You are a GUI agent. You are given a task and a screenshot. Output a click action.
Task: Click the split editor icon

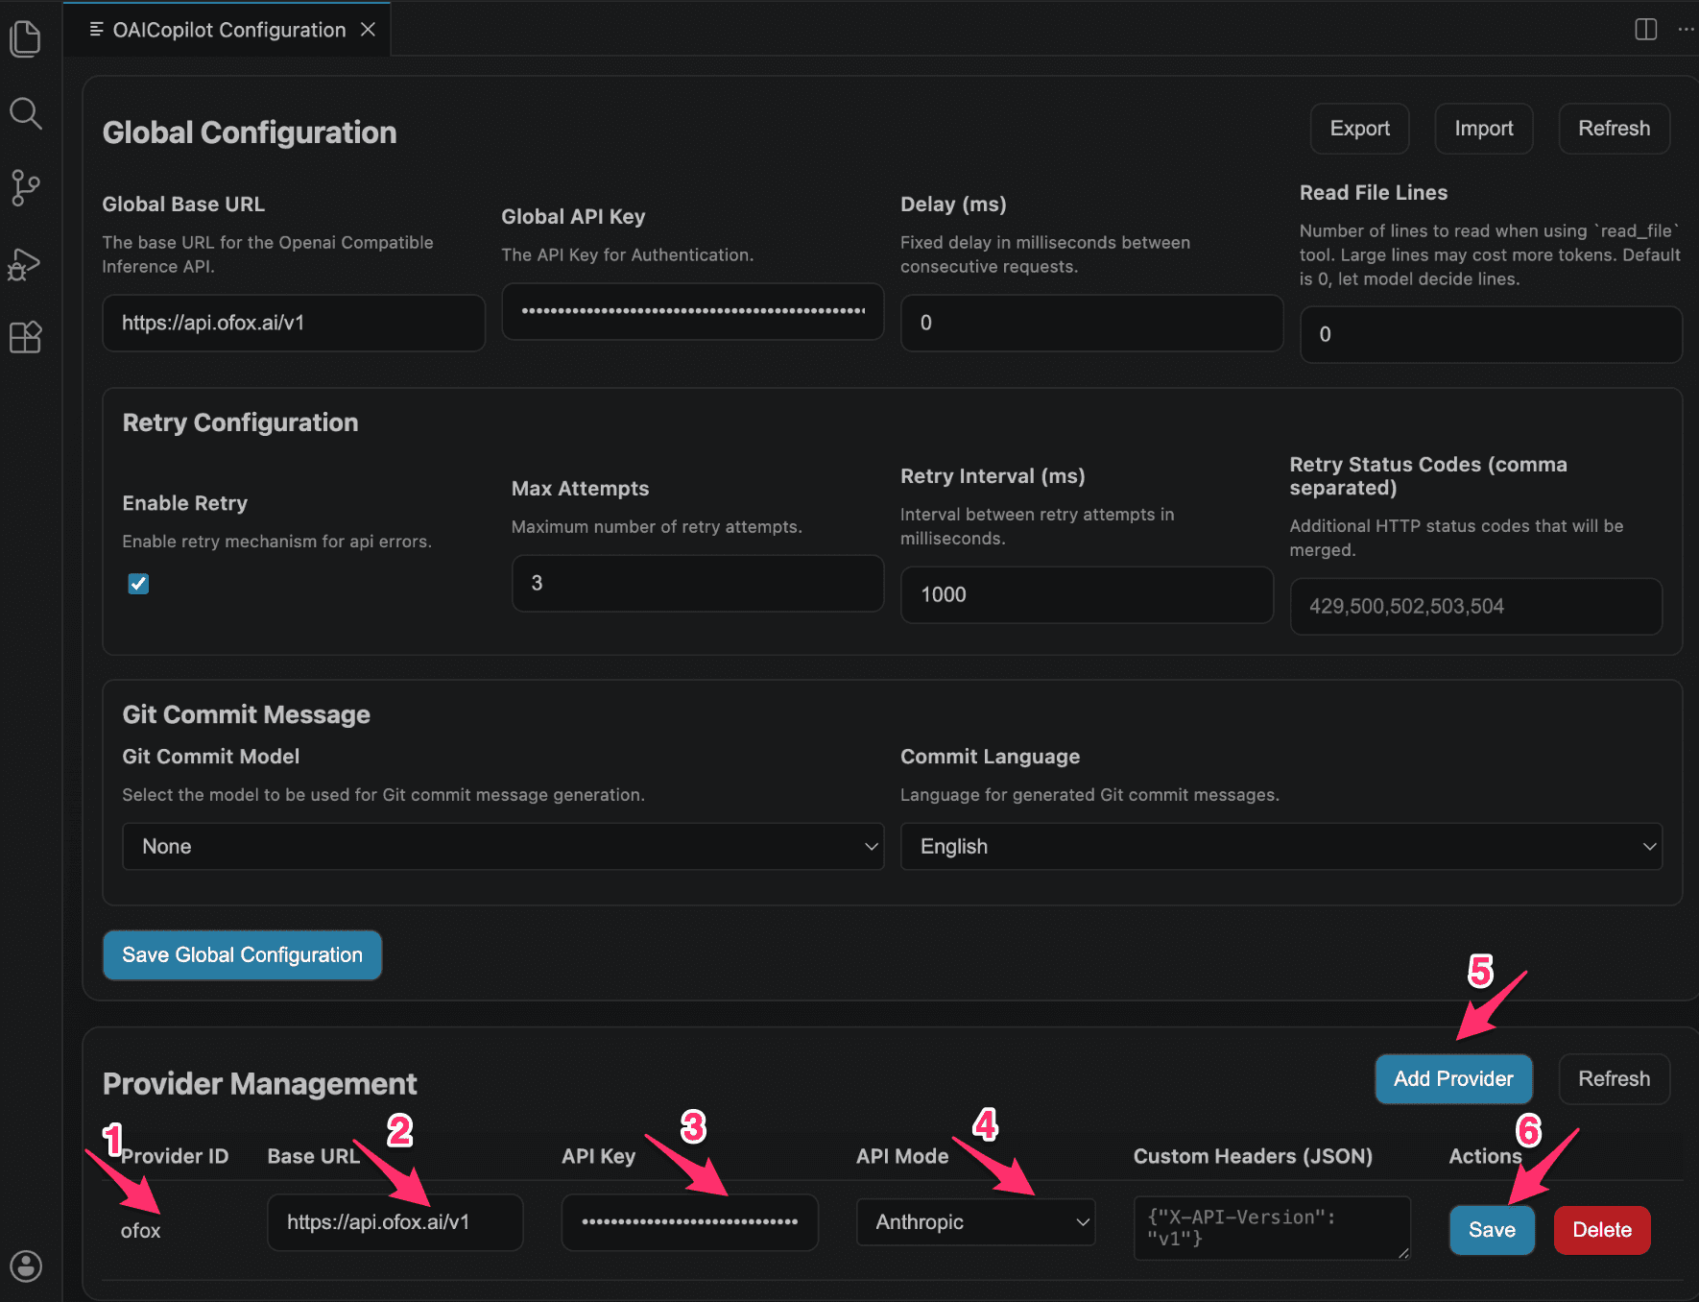1645,30
